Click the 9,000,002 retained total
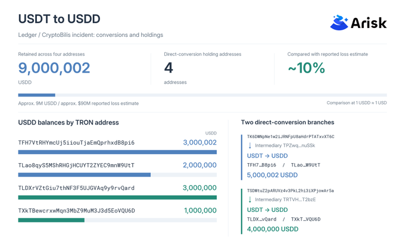This screenshot has width=405, height=247. 54,68
